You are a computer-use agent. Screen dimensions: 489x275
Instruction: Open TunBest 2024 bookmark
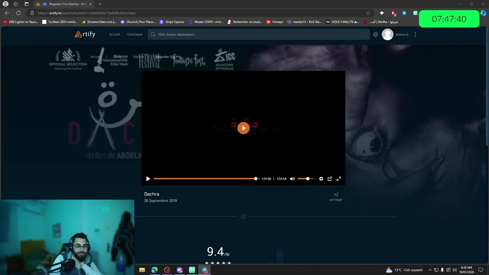point(60,22)
